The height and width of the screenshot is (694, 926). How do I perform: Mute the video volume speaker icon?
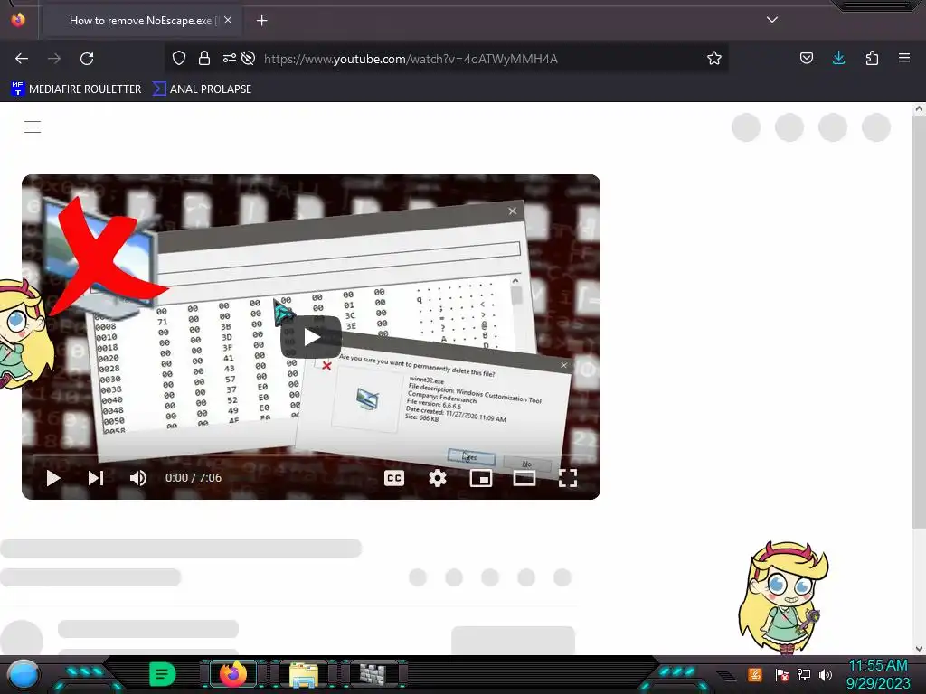138,478
